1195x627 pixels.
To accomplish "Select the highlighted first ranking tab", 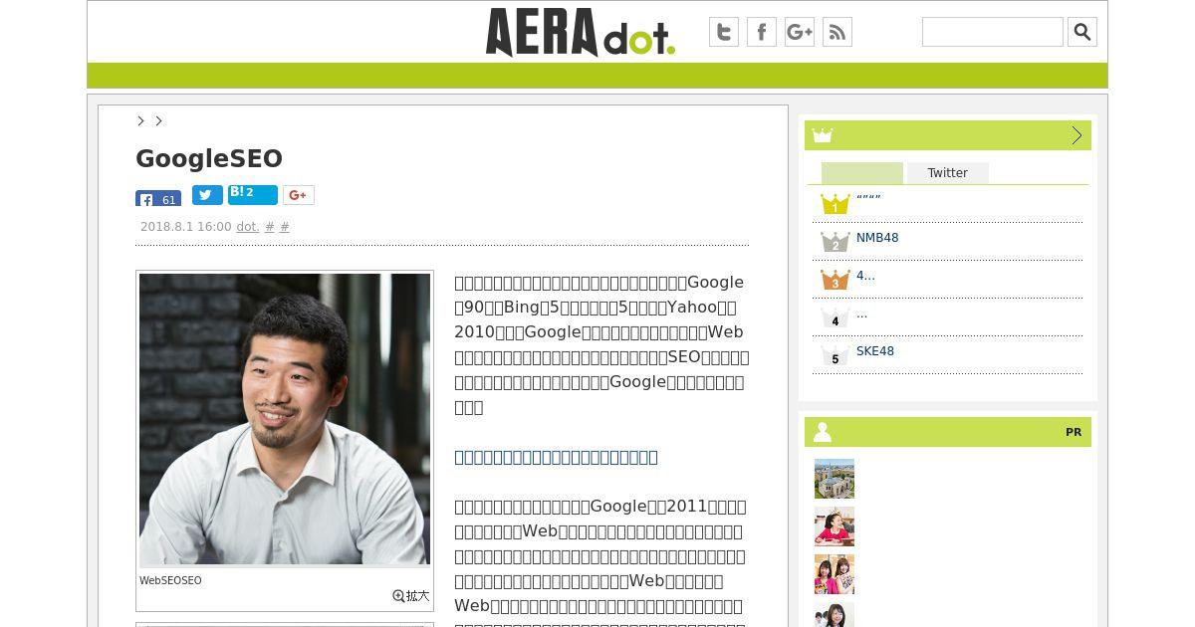I will tap(862, 173).
